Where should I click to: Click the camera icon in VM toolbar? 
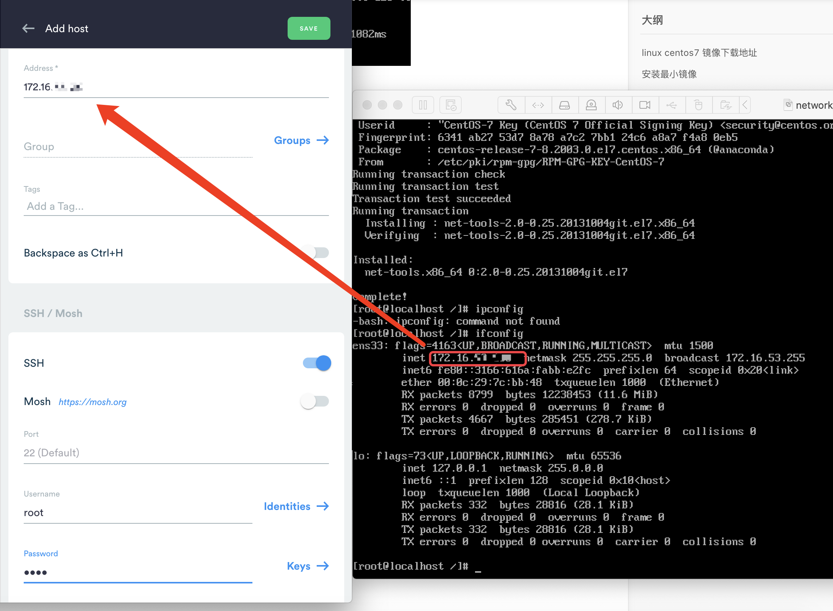(x=645, y=105)
